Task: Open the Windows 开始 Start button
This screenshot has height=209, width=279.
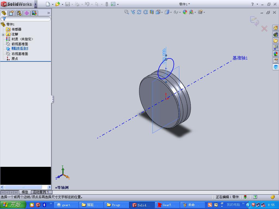Action: click(x=13, y=205)
